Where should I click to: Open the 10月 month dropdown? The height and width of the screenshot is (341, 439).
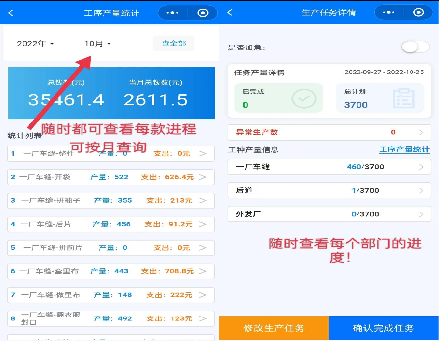click(x=97, y=43)
